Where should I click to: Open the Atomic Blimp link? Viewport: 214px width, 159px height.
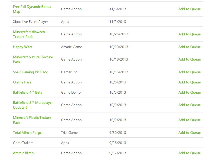coord(23,153)
